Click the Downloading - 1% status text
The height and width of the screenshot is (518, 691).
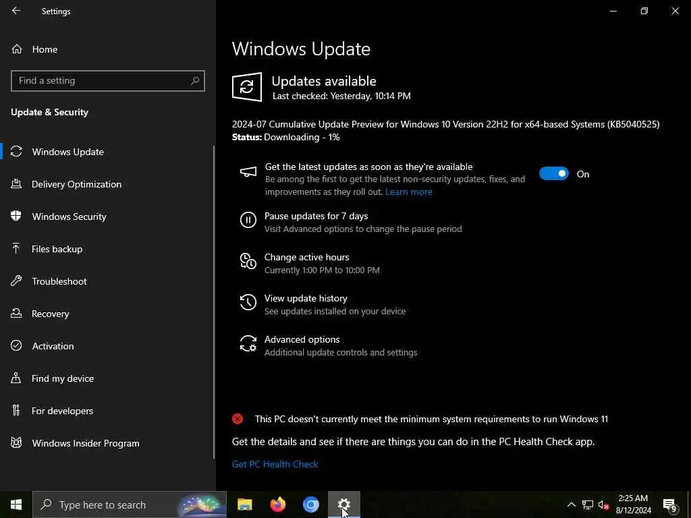point(302,137)
